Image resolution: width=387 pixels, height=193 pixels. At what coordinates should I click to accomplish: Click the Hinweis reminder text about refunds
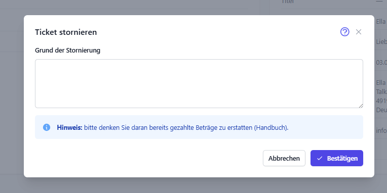pos(173,127)
